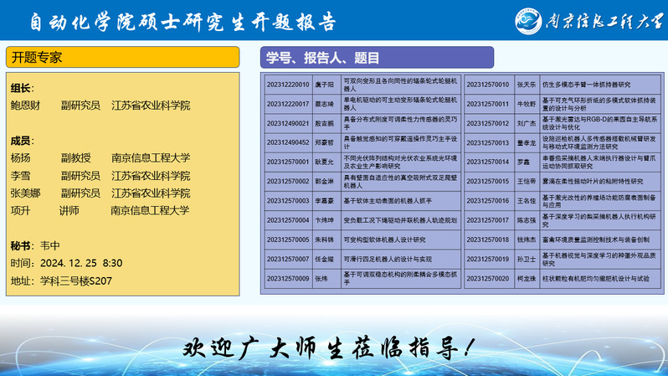668x376 pixels.
Task: Click student ID 202312570020 in right table
Action: [488, 278]
